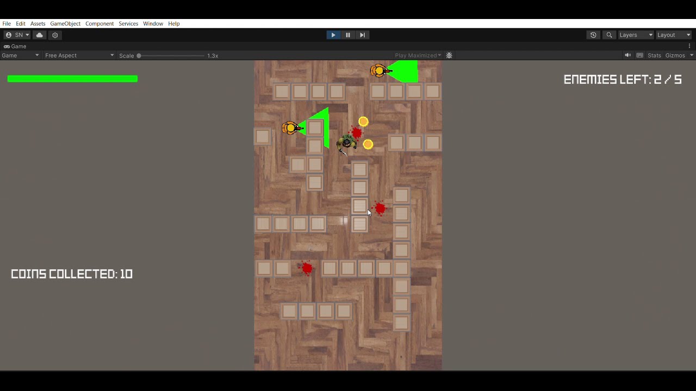Open the Assets menu
The height and width of the screenshot is (391, 696).
click(38, 23)
